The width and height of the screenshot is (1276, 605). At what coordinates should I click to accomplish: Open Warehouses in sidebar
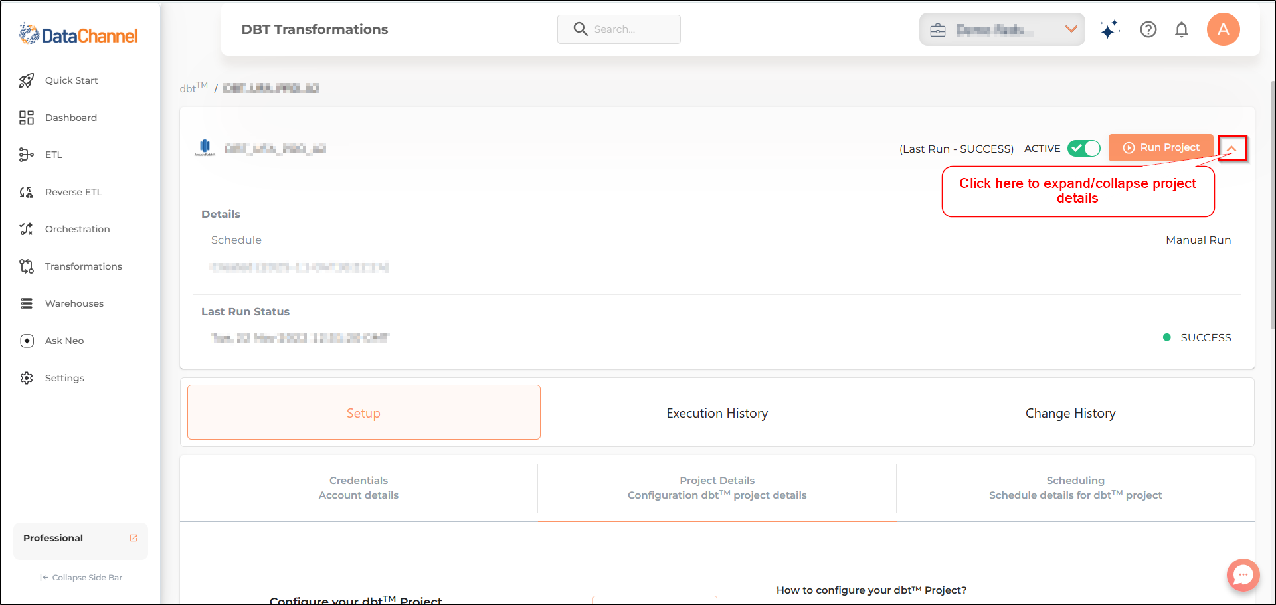[74, 303]
